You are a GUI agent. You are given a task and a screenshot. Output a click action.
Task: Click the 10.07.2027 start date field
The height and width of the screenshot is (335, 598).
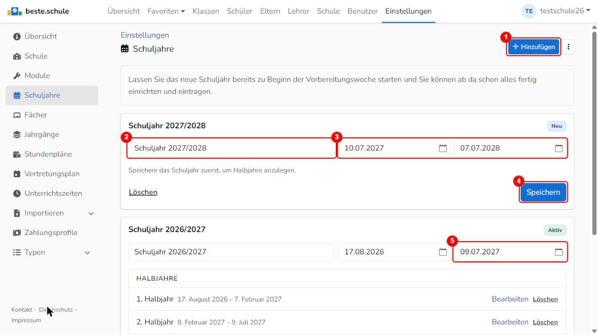(395, 148)
